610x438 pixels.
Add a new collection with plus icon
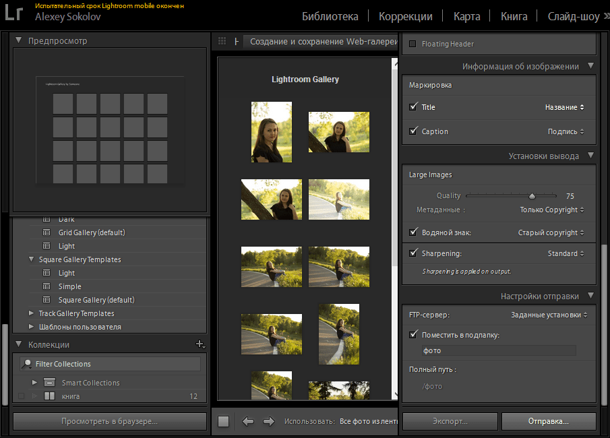(x=200, y=344)
